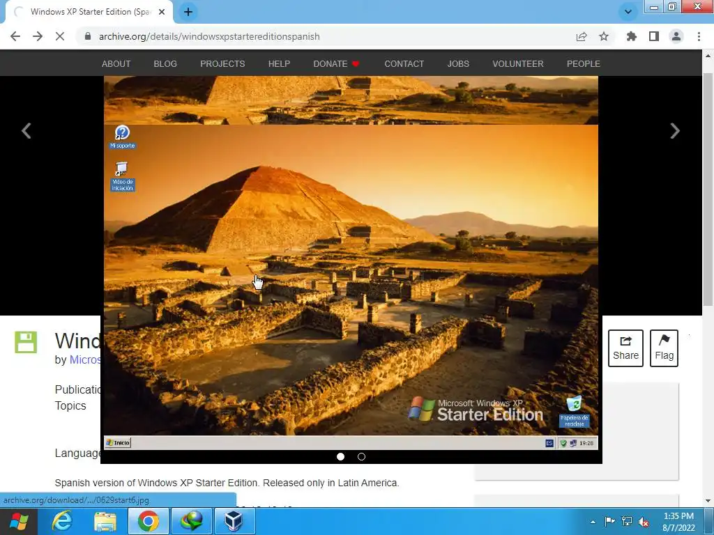Screen dimensions: 714x535
Task: Click the page vertical scrollbar thumb
Action: pos(708,189)
